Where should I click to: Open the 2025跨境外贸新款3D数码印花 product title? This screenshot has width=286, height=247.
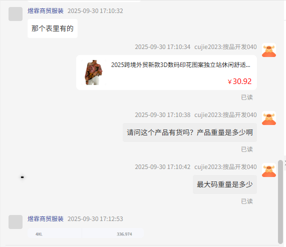[x=181, y=65]
